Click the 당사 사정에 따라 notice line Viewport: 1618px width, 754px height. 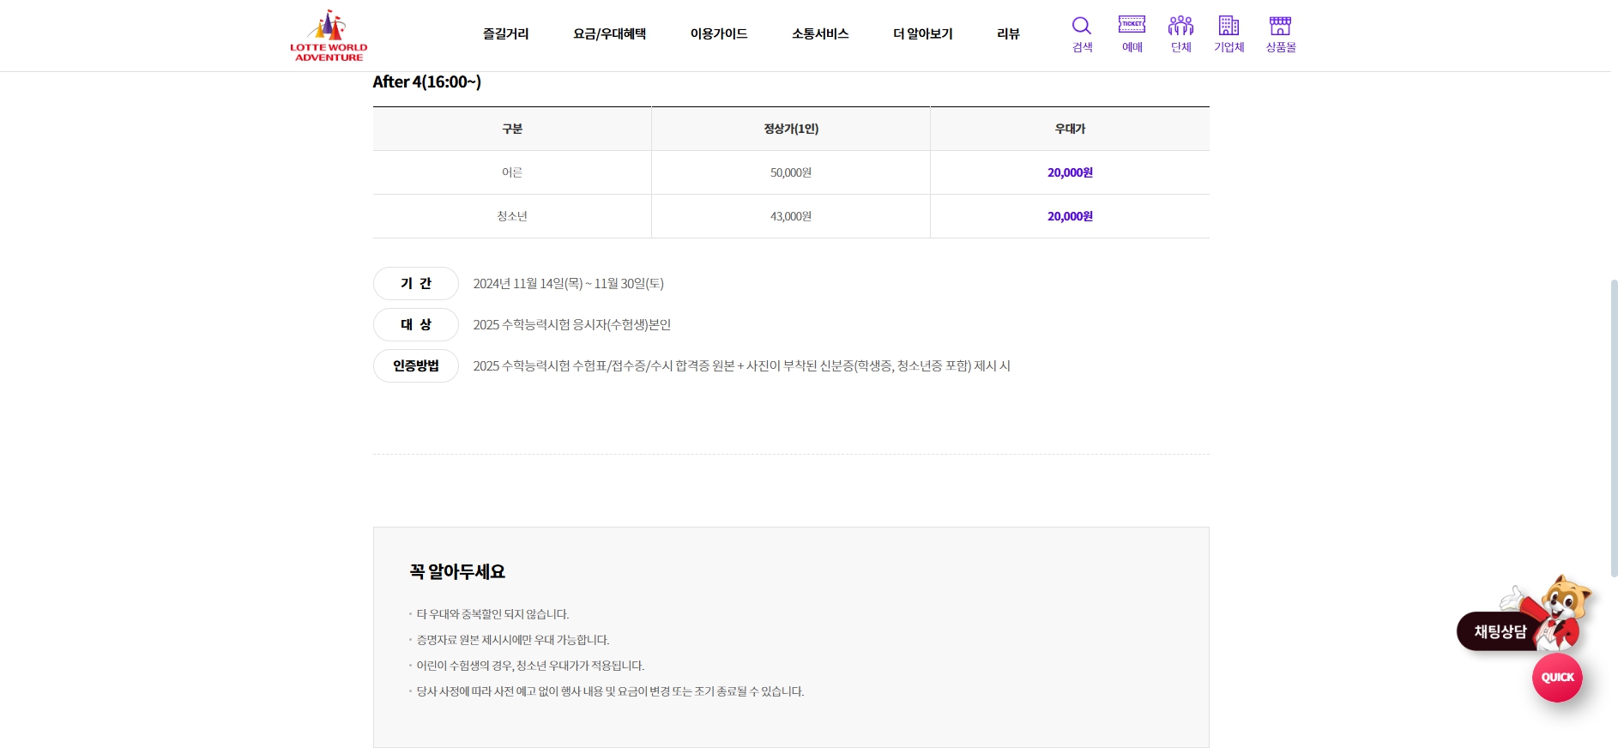(610, 691)
